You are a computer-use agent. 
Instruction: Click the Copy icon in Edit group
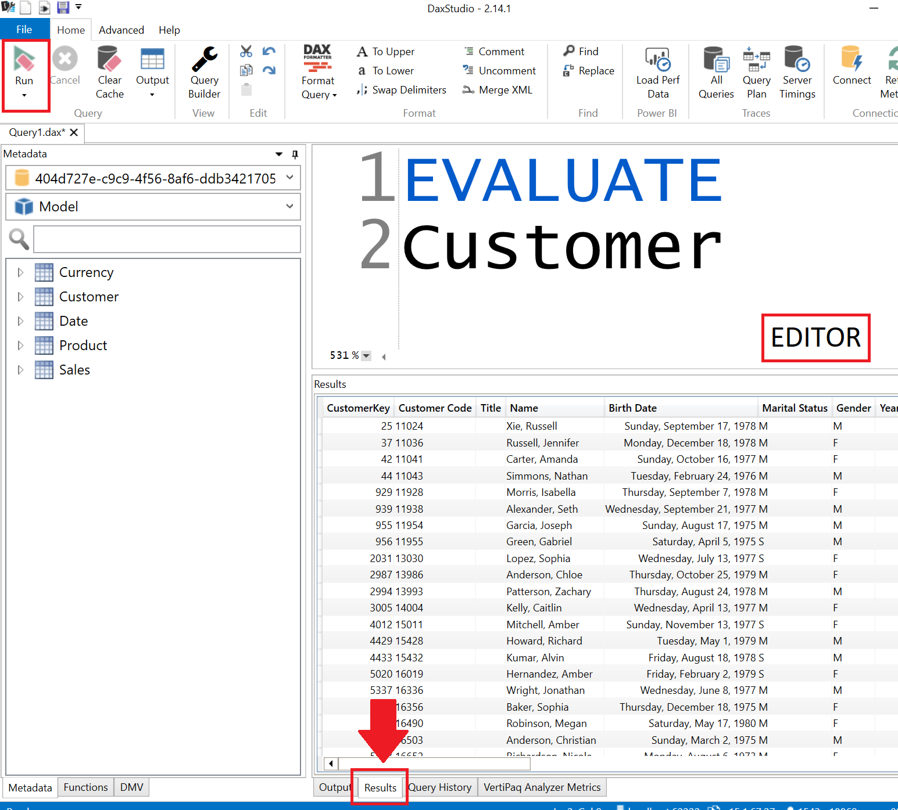tap(246, 70)
